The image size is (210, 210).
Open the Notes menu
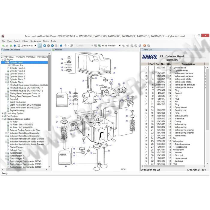click(x=46, y=41)
